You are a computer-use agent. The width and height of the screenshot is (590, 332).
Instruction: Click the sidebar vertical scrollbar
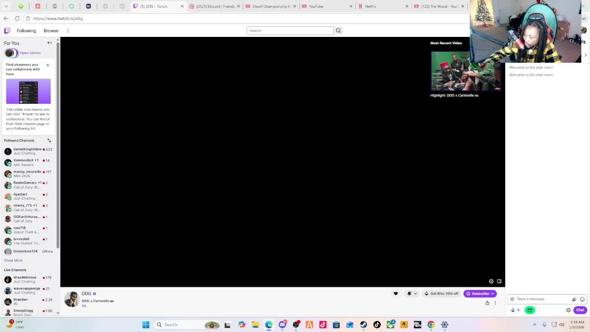58,145
